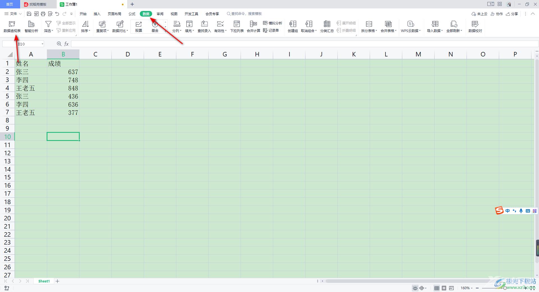Click the 筛选 filter funnel icon
Viewport: 539px width, 292px height.
click(x=48, y=24)
